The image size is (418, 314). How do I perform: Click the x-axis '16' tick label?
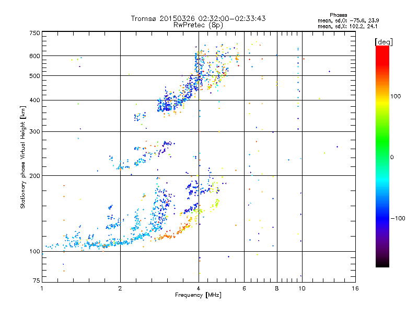pyautogui.click(x=355, y=288)
